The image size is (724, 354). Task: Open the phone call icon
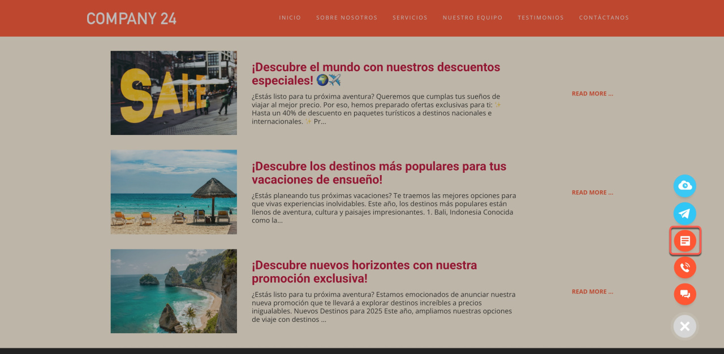pos(685,267)
